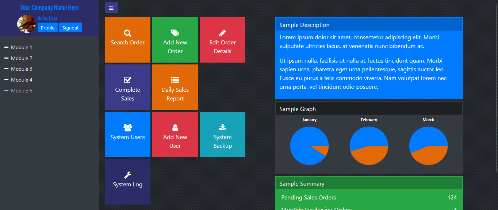This screenshot has height=210, width=498.
Task: Click the January pie chart
Action: pyautogui.click(x=309, y=146)
